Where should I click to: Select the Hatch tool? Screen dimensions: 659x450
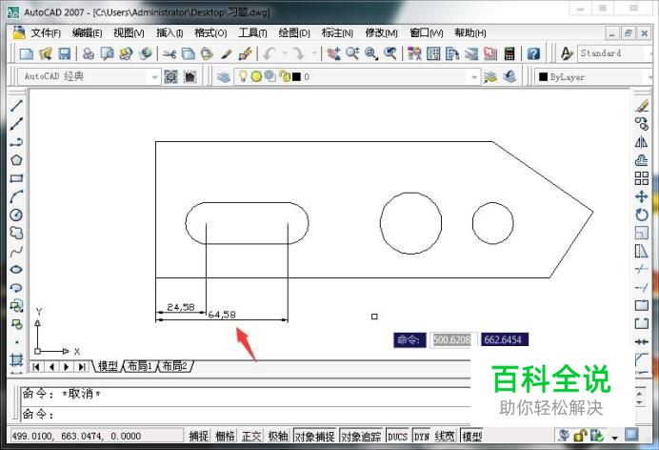(16, 360)
